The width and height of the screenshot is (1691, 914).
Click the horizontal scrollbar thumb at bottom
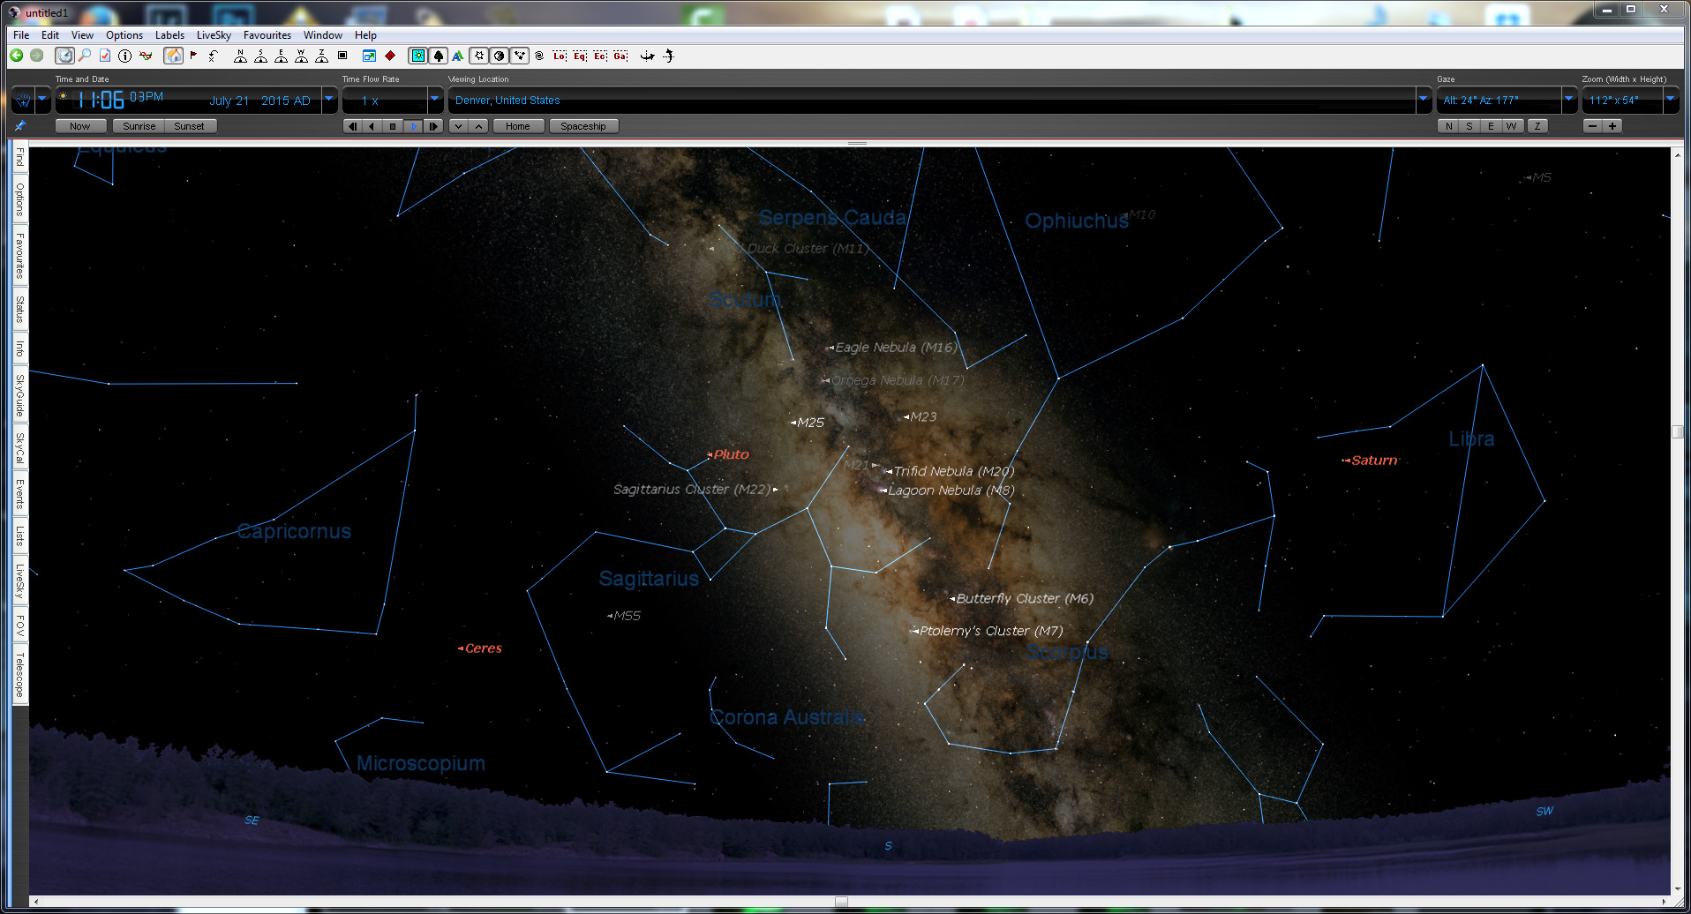point(841,902)
